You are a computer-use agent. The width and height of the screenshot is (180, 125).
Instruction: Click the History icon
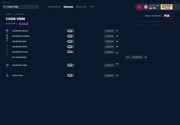coord(150,25)
